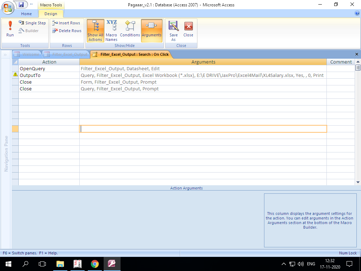Switch to the Welcome document tab
The width and height of the screenshot is (361, 271).
point(27,54)
